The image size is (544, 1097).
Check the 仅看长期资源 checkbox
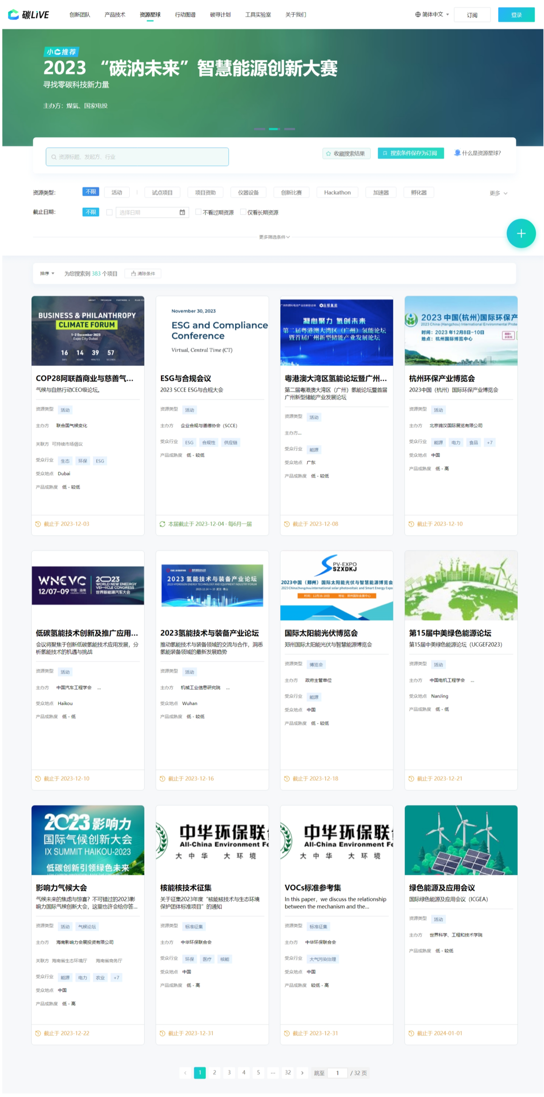click(x=243, y=212)
